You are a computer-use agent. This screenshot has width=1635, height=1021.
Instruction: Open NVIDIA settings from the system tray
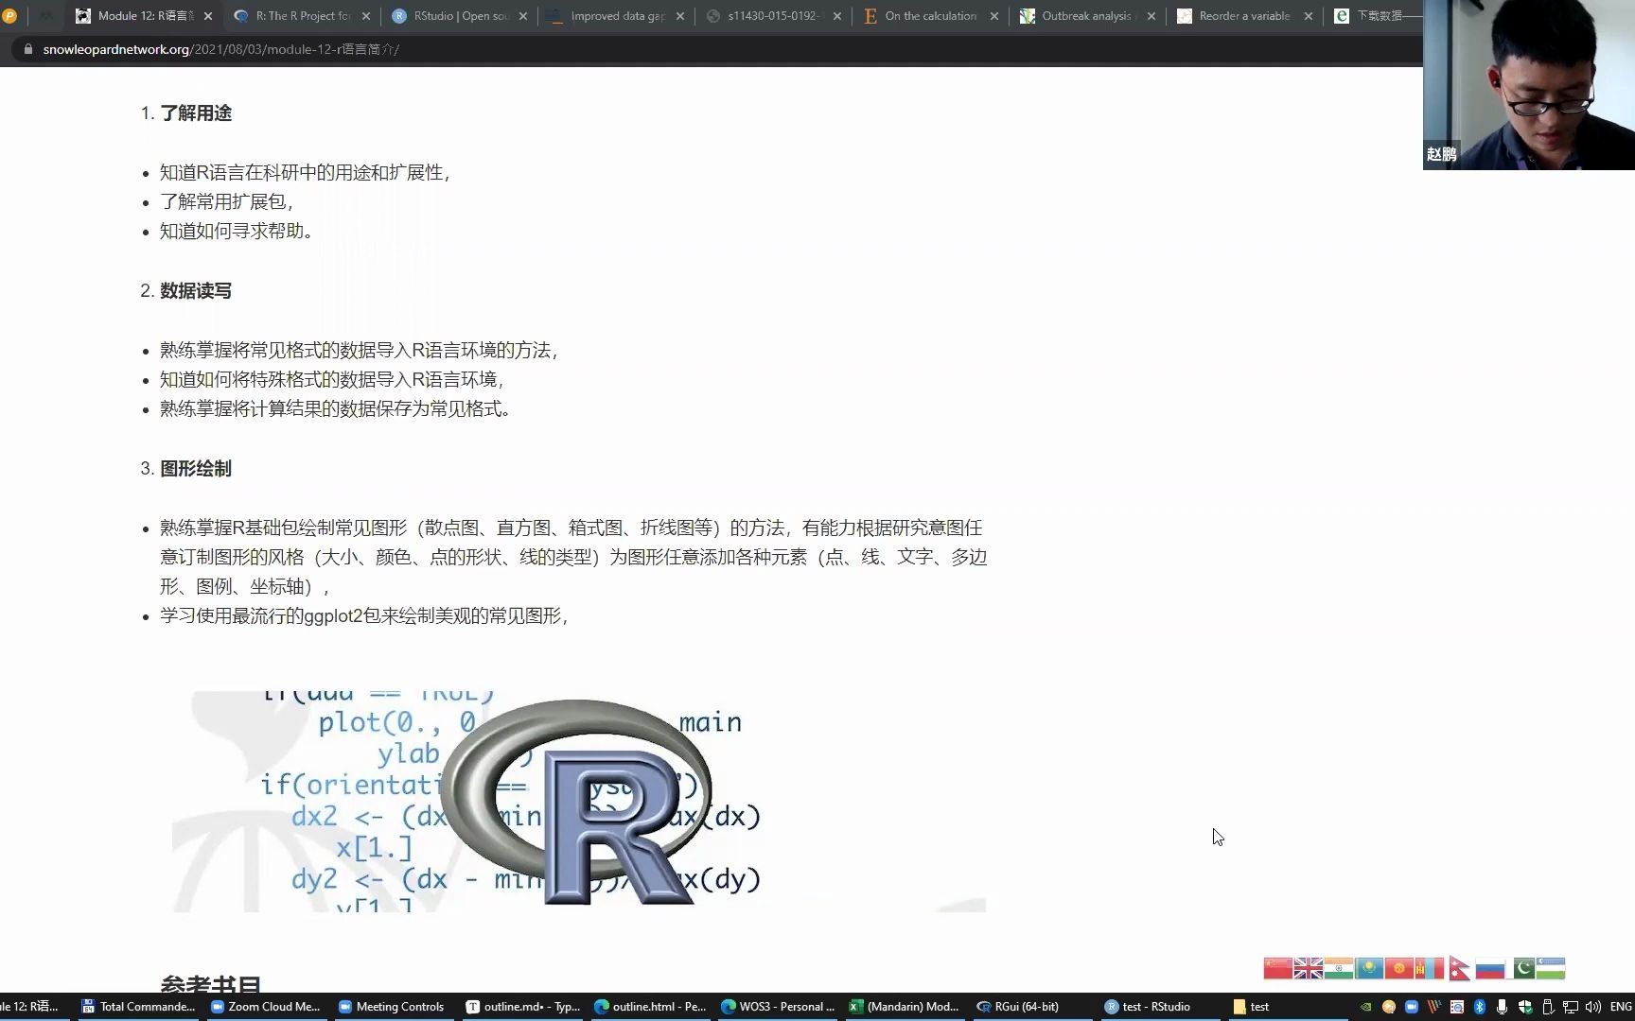[1366, 1007]
